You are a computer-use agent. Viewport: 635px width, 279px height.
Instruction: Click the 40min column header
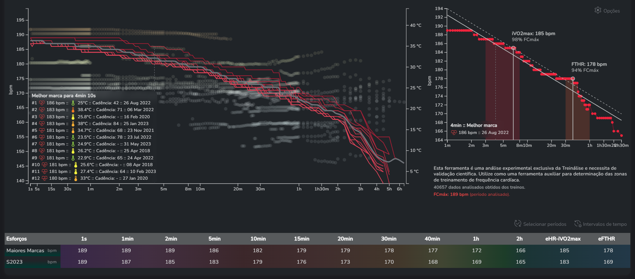click(432, 239)
